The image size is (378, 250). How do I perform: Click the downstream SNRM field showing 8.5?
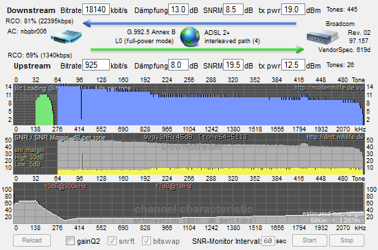(x=233, y=10)
